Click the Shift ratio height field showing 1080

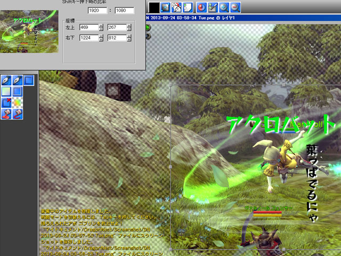124,10
